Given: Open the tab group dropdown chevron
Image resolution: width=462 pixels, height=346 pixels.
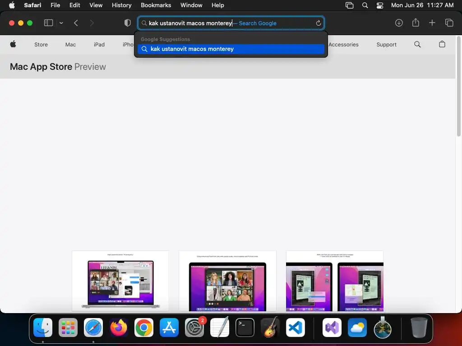Looking at the screenshot, I should (x=61, y=23).
